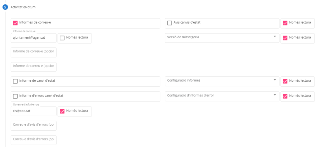Click the step 5 circle icon
The width and height of the screenshot is (322, 147).
click(5, 7)
